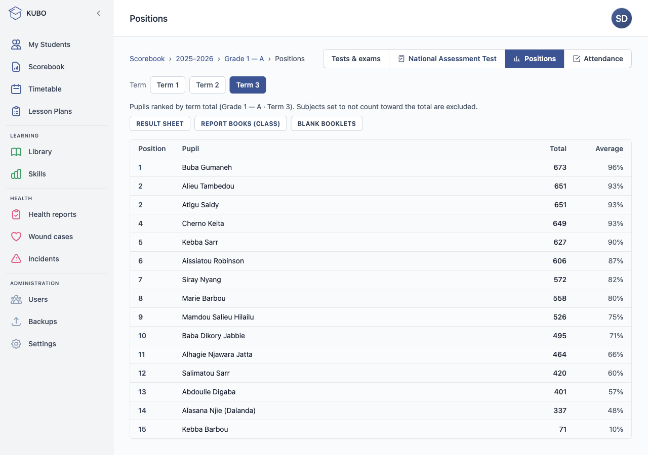The width and height of the screenshot is (648, 455).
Task: Click pupil Siray Nyang
Action: click(201, 280)
